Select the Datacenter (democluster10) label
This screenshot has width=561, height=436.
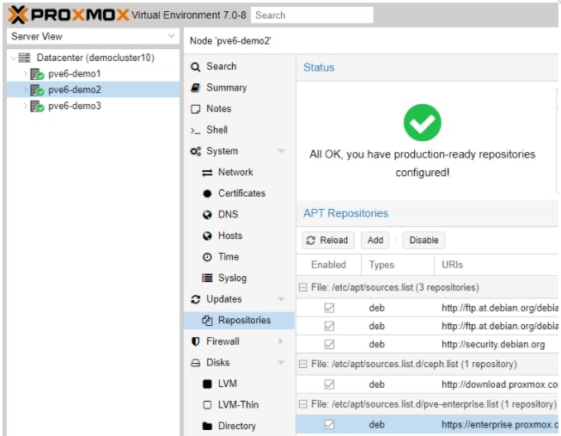(95, 58)
